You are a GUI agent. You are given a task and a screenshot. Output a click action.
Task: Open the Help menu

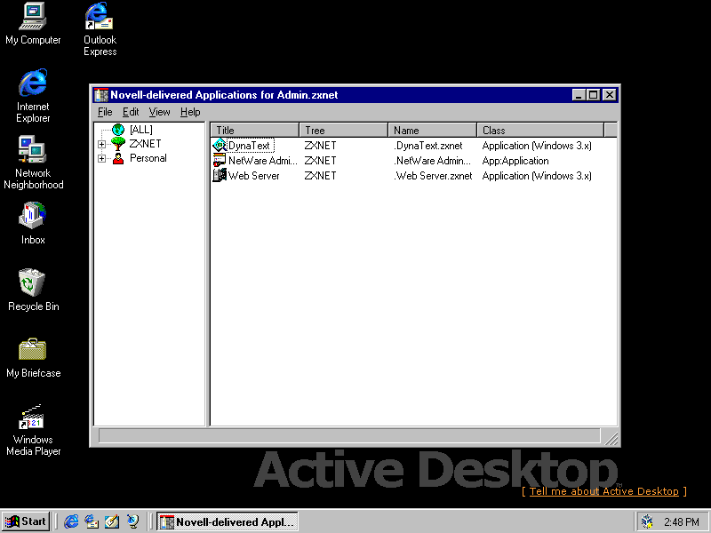click(190, 112)
